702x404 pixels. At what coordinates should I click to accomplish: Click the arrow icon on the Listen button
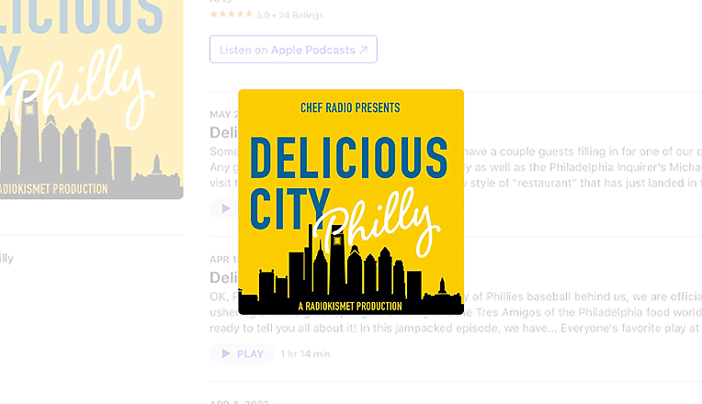[x=364, y=50]
